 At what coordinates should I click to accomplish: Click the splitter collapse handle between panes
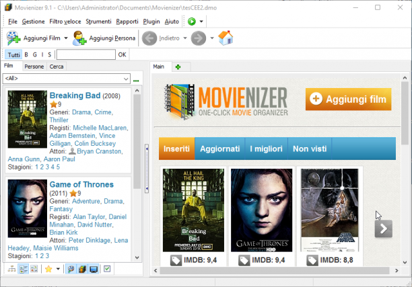click(x=147, y=169)
